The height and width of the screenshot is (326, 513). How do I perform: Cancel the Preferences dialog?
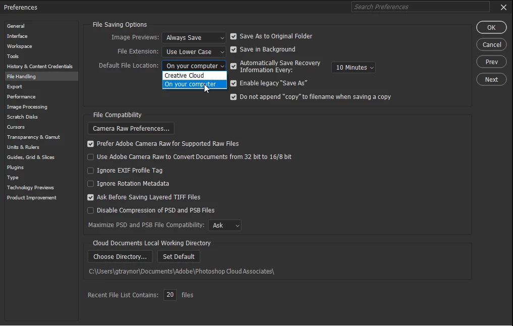coord(491,45)
